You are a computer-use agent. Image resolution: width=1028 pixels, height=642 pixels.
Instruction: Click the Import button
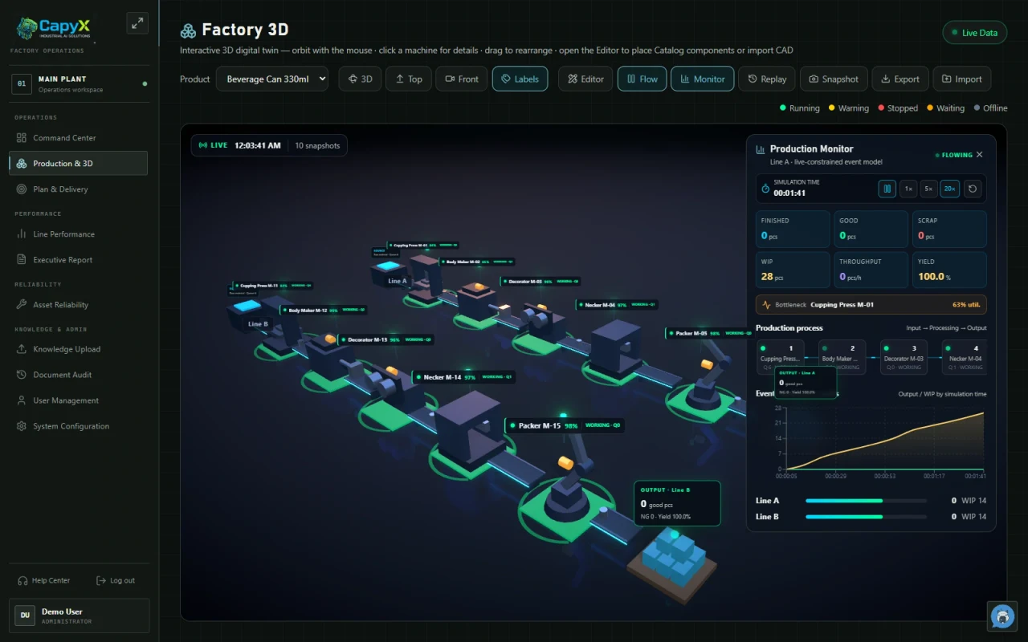962,79
